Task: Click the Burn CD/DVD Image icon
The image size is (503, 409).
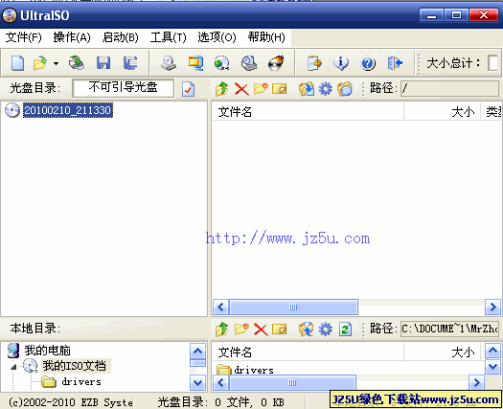Action: click(x=276, y=63)
